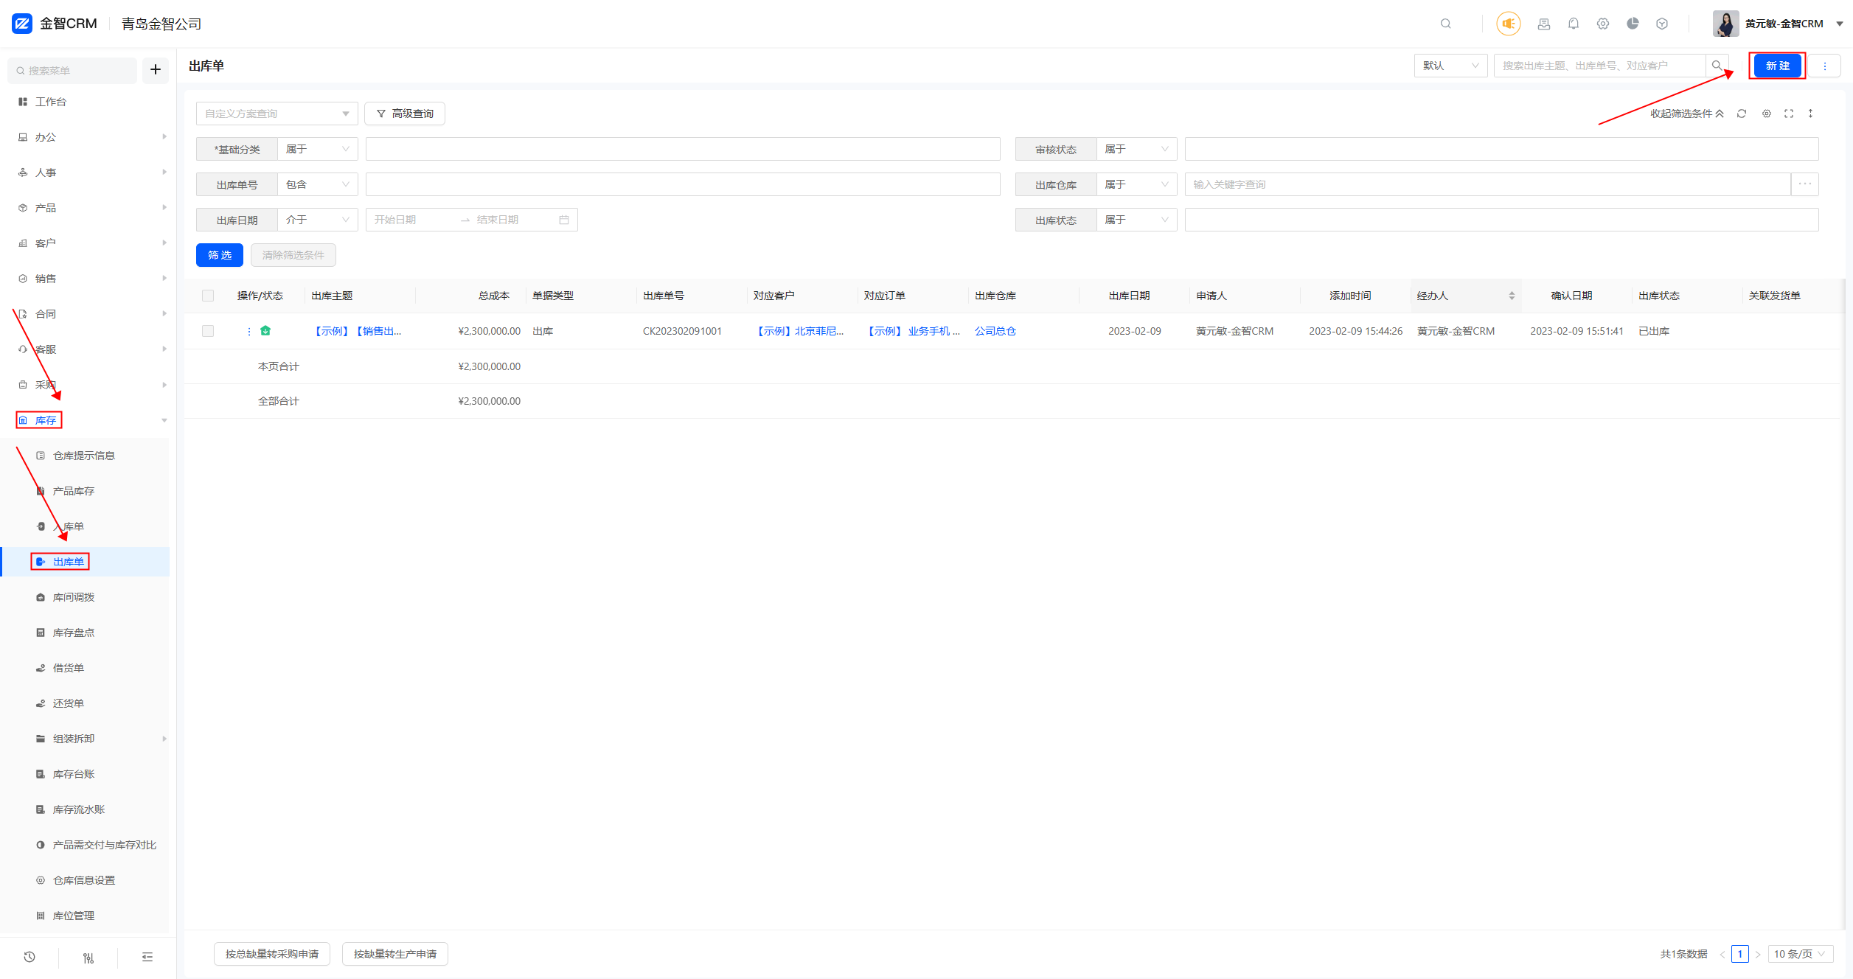Toggle fullscreen table view icon
The width and height of the screenshot is (1853, 979).
point(1788,114)
